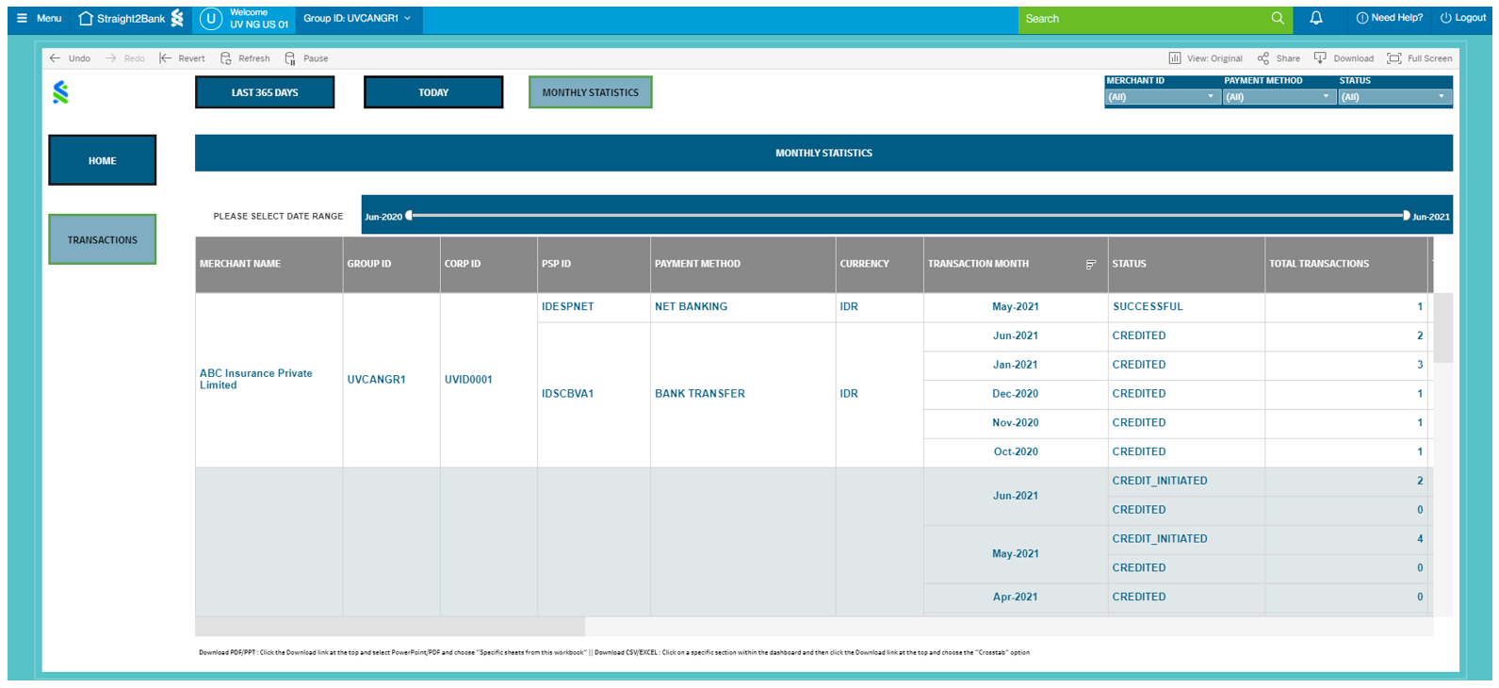Expand the Group ID UVCANGR1 selector
The image size is (1499, 688).
click(407, 18)
